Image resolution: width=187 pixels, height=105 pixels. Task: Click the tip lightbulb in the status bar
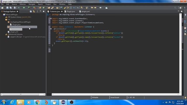click(185, 98)
